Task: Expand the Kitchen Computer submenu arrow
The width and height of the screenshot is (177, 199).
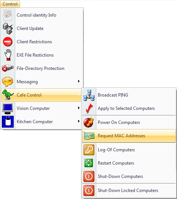Action: tap(79, 121)
